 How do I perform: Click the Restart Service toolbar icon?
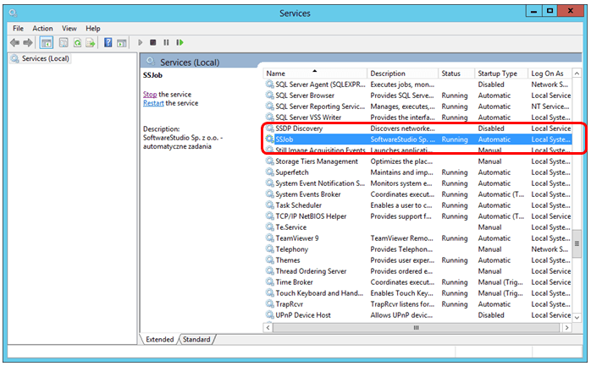click(x=180, y=42)
